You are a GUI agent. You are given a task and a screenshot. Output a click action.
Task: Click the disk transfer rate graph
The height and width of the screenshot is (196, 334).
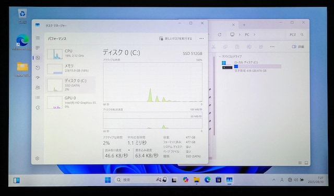pyautogui.click(x=152, y=120)
